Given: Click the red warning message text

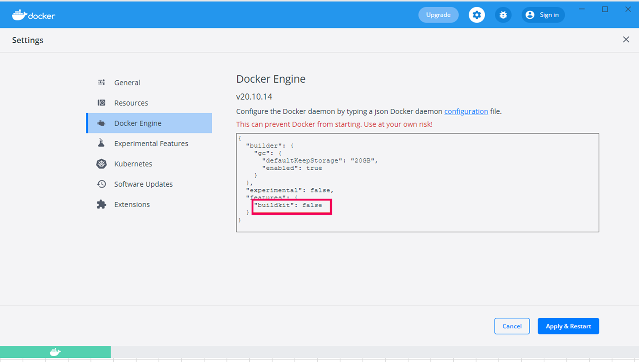Looking at the screenshot, I should [334, 124].
